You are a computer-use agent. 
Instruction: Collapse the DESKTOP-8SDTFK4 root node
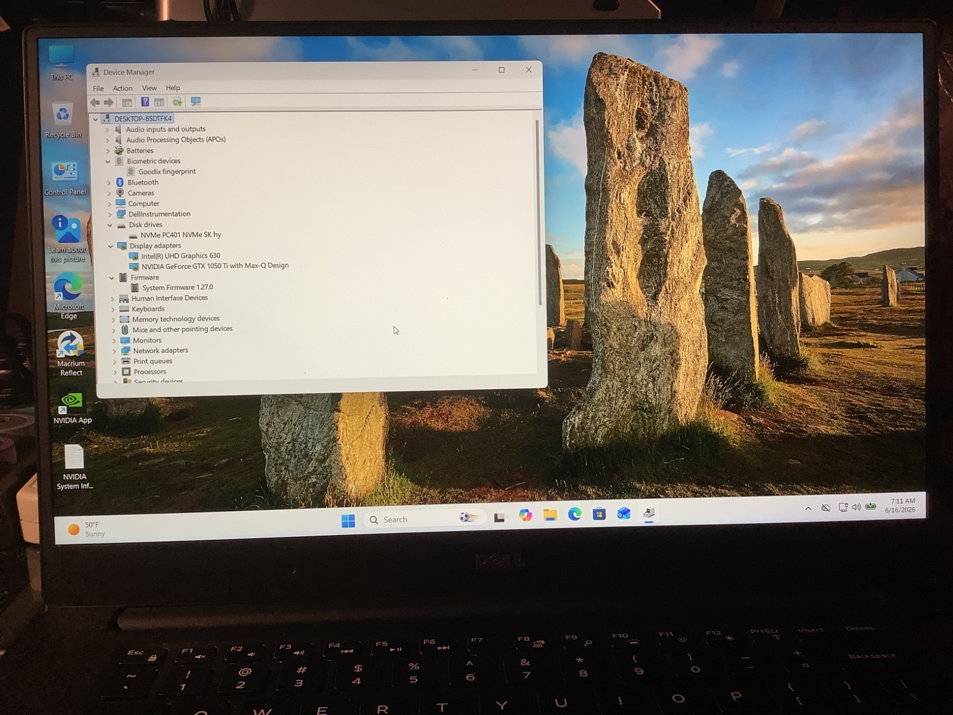click(95, 119)
